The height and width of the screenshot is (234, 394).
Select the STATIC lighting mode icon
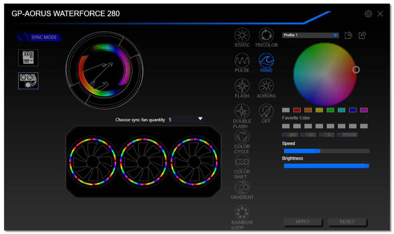click(242, 35)
